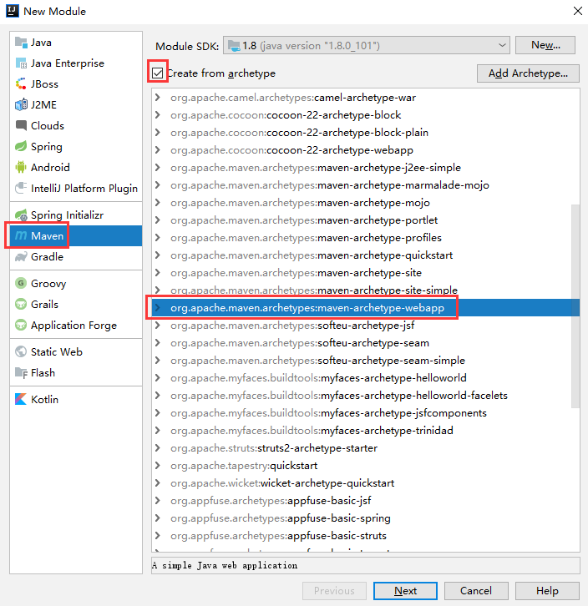Select maven-archetype-profiles row

pyautogui.click(x=366, y=238)
